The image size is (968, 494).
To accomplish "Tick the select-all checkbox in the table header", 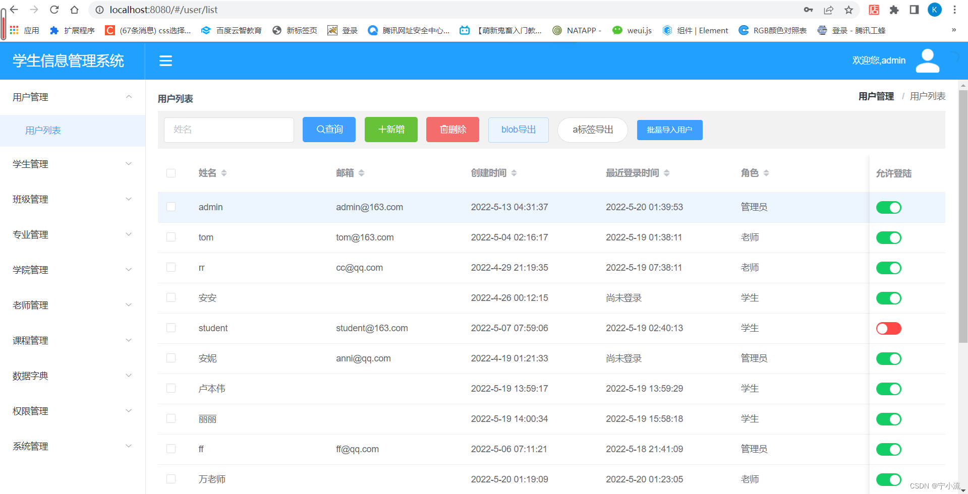I will coord(171,173).
